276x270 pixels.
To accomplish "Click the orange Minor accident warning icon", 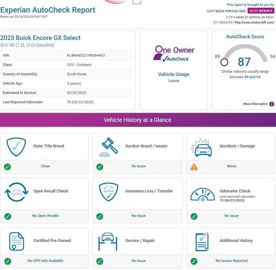I will tap(194, 167).
